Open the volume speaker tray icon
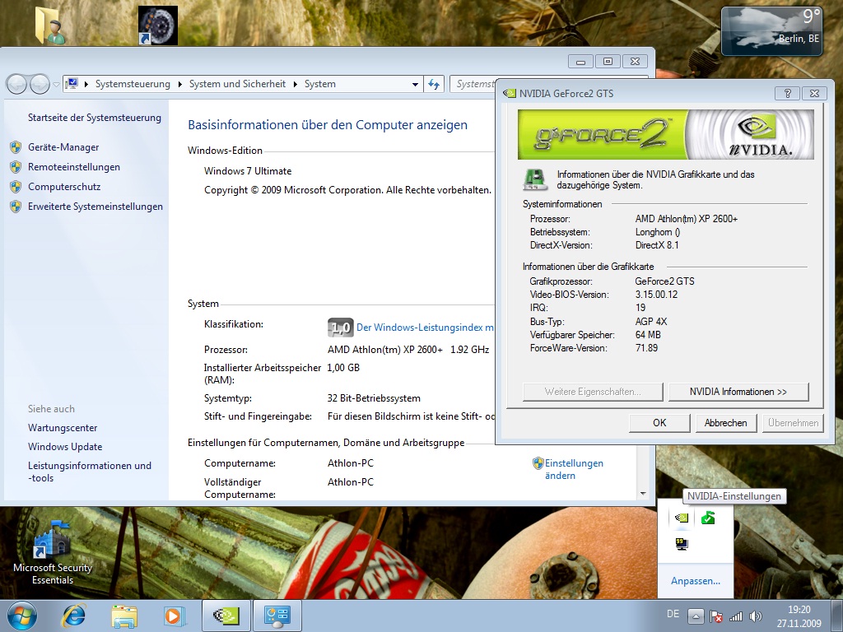This screenshot has height=632, width=843. [756, 616]
